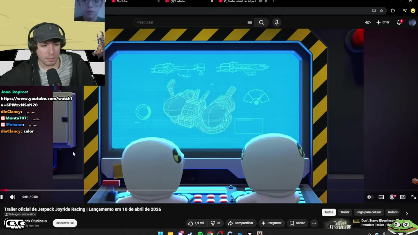The height and width of the screenshot is (235, 418).
Task: Select Jogo para celular filter chip
Action: coord(369,212)
